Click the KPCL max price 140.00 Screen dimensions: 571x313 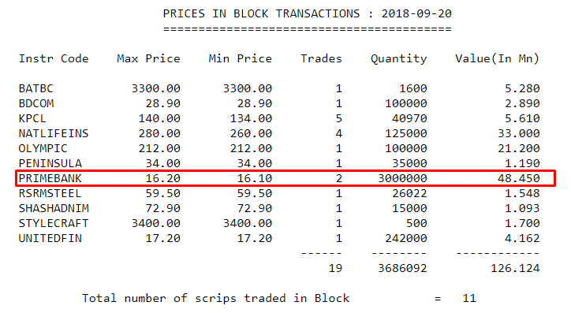tap(159, 118)
